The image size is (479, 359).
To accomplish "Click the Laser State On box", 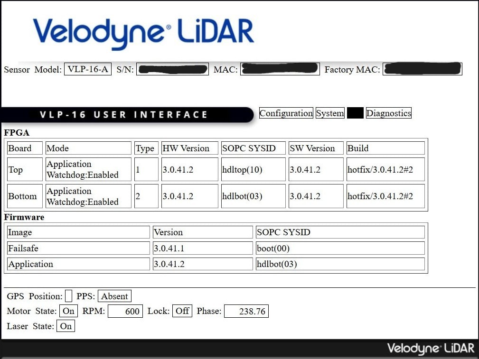I will tap(66, 326).
